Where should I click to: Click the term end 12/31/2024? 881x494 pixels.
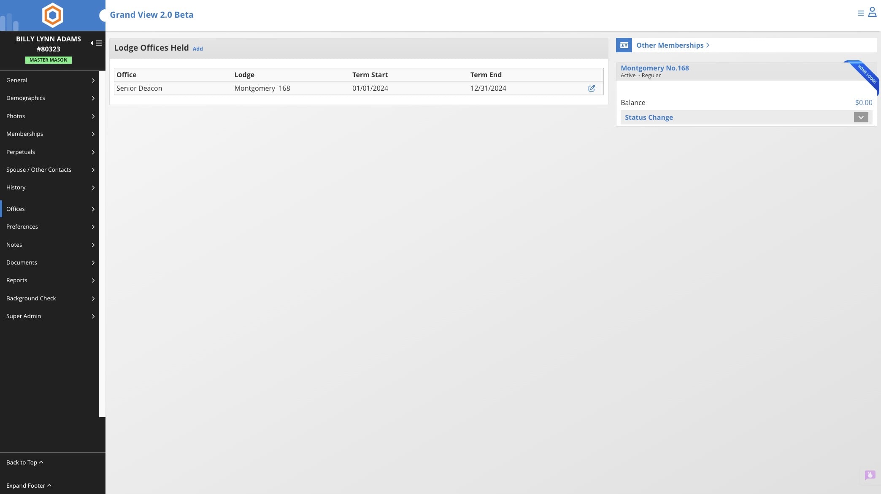point(488,88)
